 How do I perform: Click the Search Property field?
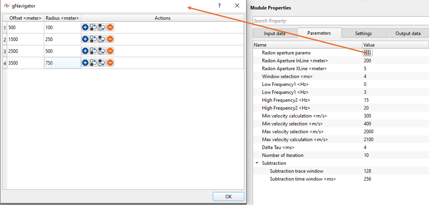pyautogui.click(x=339, y=21)
